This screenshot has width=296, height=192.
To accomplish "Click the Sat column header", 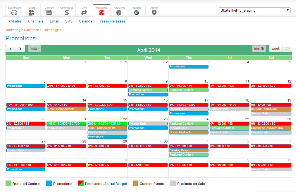I will point(271,58).
